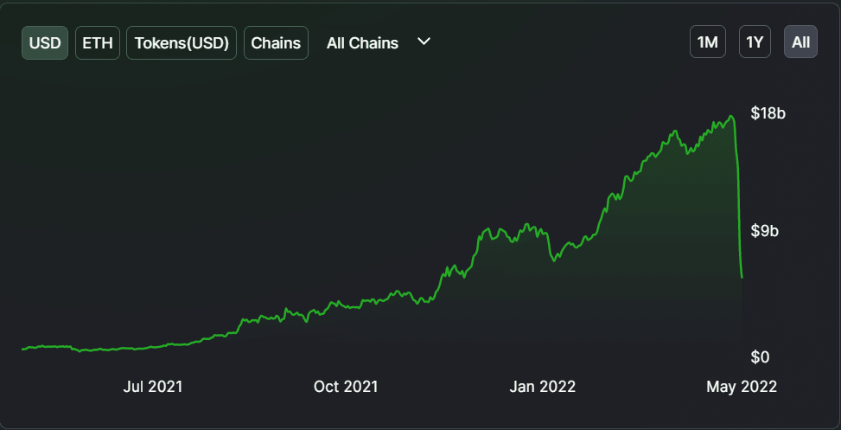Click the $18b y-axis label

(x=768, y=113)
